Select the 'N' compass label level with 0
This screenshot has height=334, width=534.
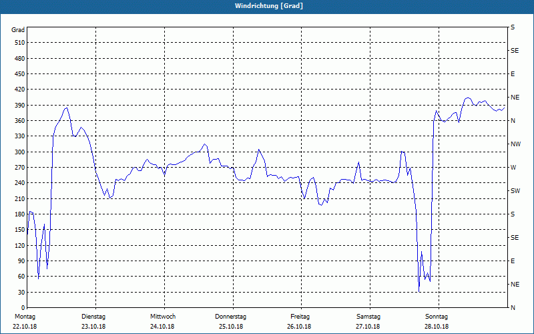(513, 308)
